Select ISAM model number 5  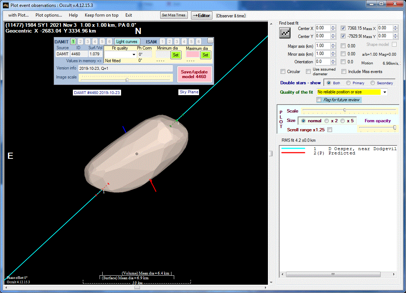click(191, 41)
